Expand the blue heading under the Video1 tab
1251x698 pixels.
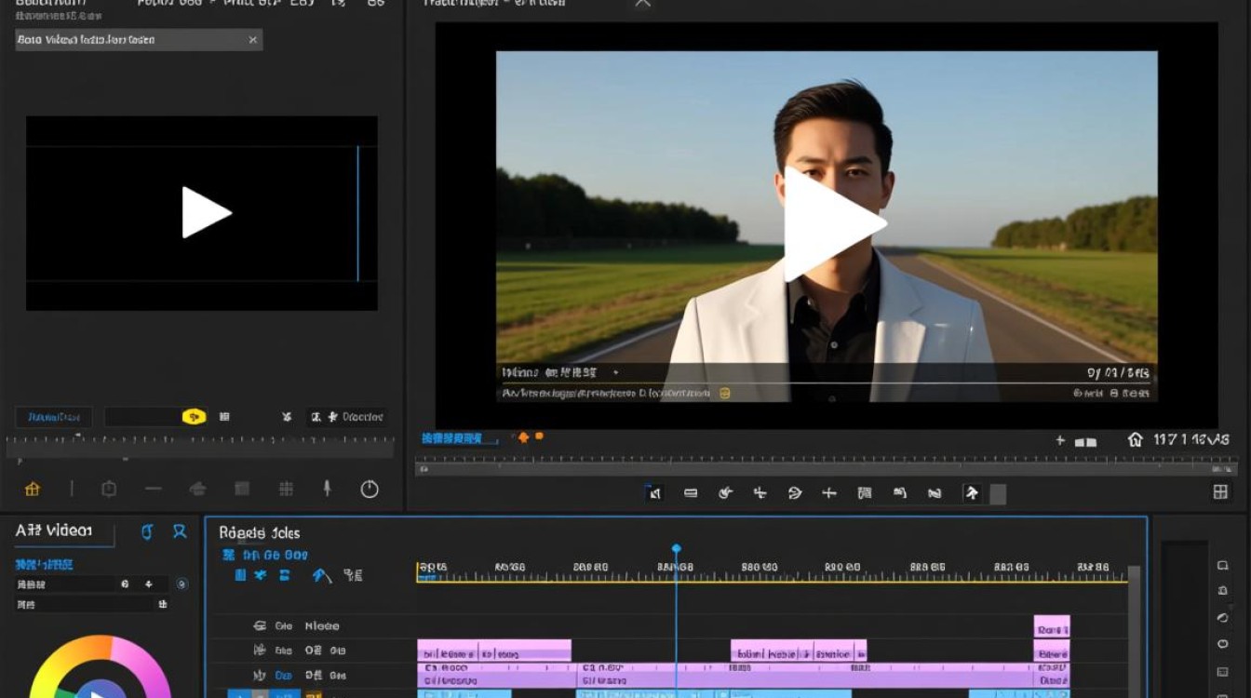(45, 564)
